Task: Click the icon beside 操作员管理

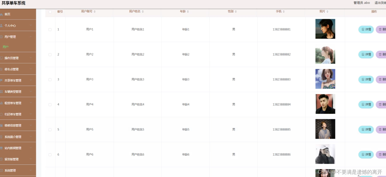Action: (1, 58)
